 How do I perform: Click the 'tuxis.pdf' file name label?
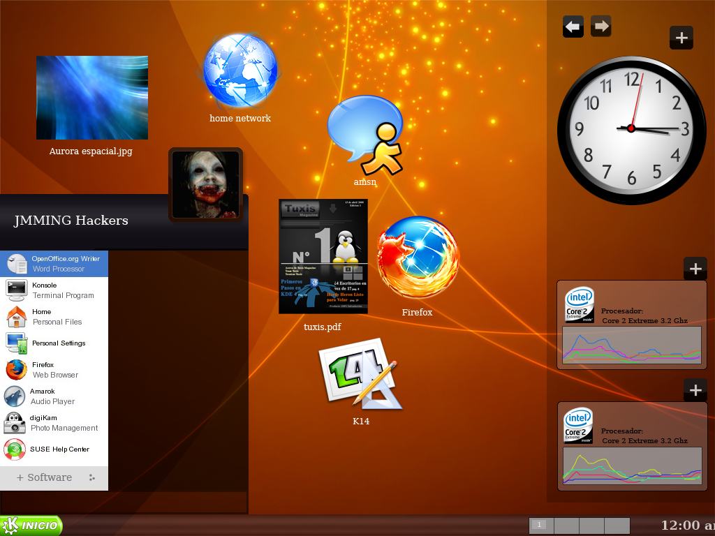323,327
